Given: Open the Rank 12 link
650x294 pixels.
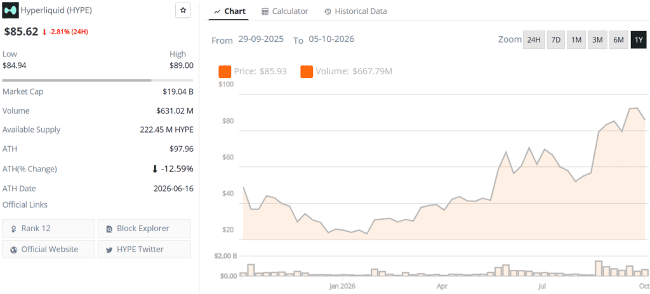Looking at the screenshot, I should (x=48, y=228).
